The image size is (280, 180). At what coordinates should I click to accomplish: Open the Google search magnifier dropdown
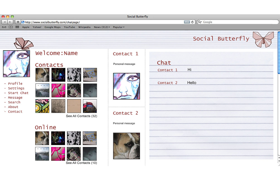point(200,22)
